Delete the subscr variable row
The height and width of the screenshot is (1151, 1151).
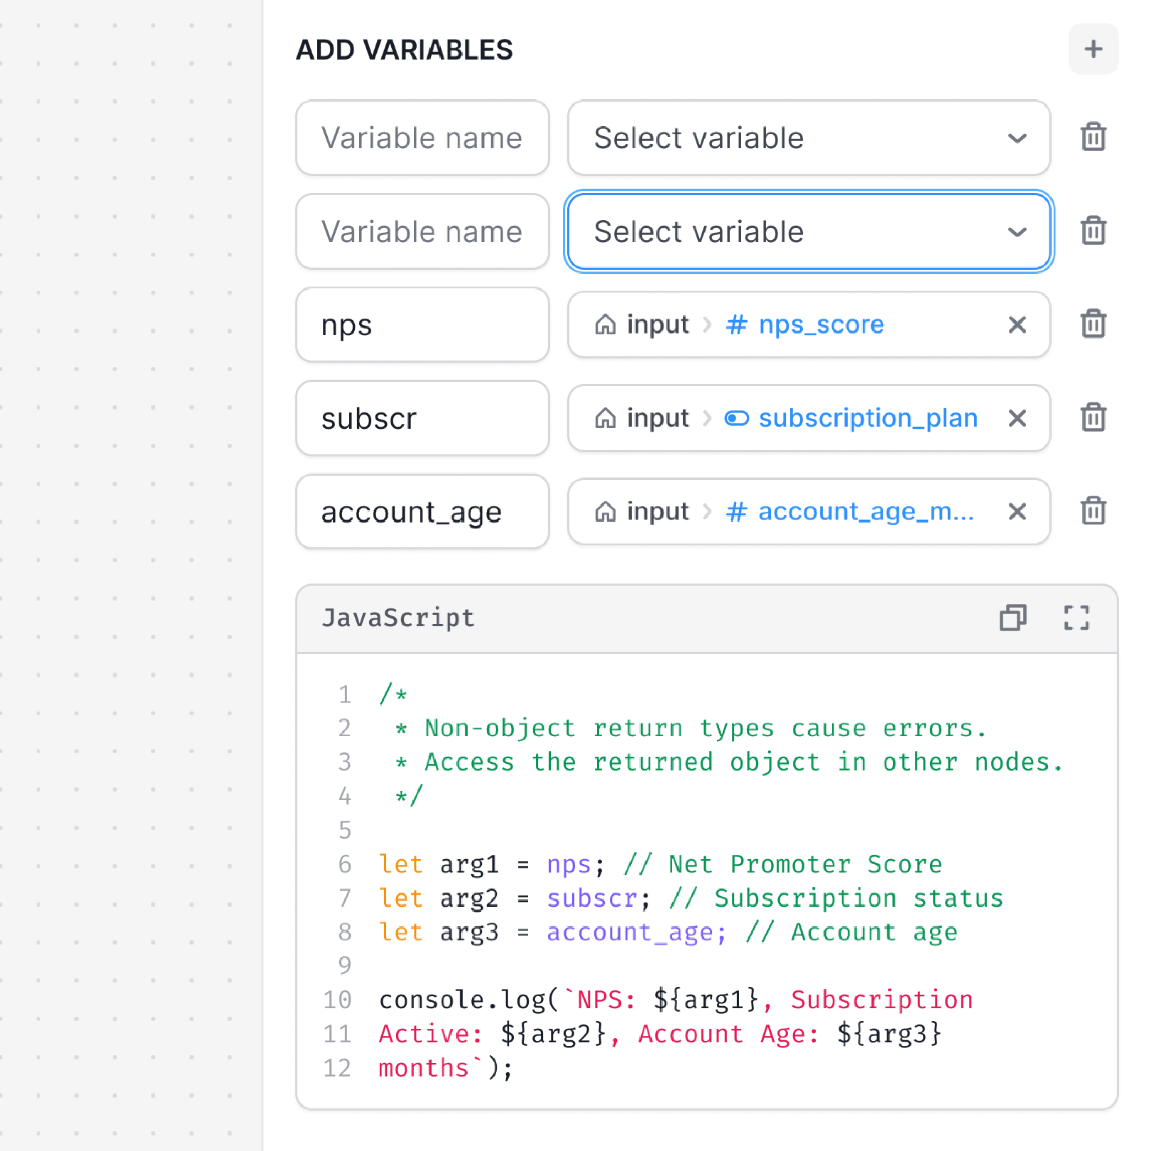tap(1093, 418)
